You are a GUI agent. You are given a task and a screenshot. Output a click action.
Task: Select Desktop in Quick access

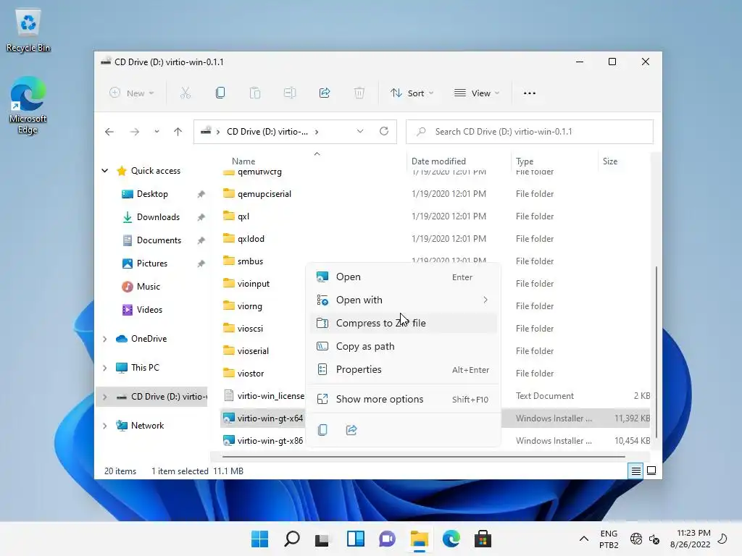point(152,194)
